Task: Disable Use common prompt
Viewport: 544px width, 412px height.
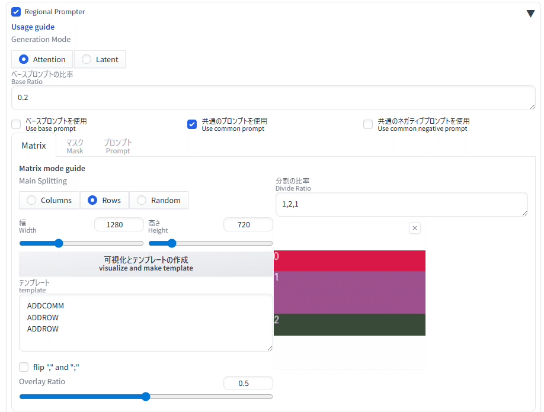Action: pos(191,124)
